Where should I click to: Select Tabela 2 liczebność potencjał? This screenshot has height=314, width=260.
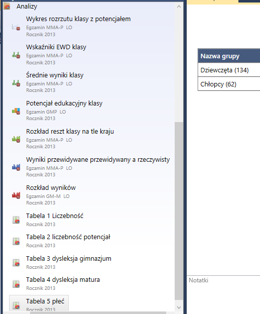click(x=68, y=237)
